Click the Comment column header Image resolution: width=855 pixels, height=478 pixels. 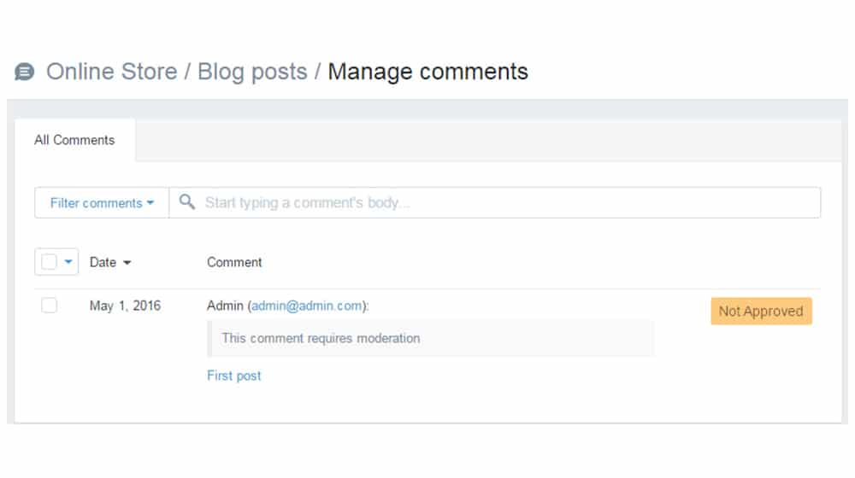tap(234, 262)
